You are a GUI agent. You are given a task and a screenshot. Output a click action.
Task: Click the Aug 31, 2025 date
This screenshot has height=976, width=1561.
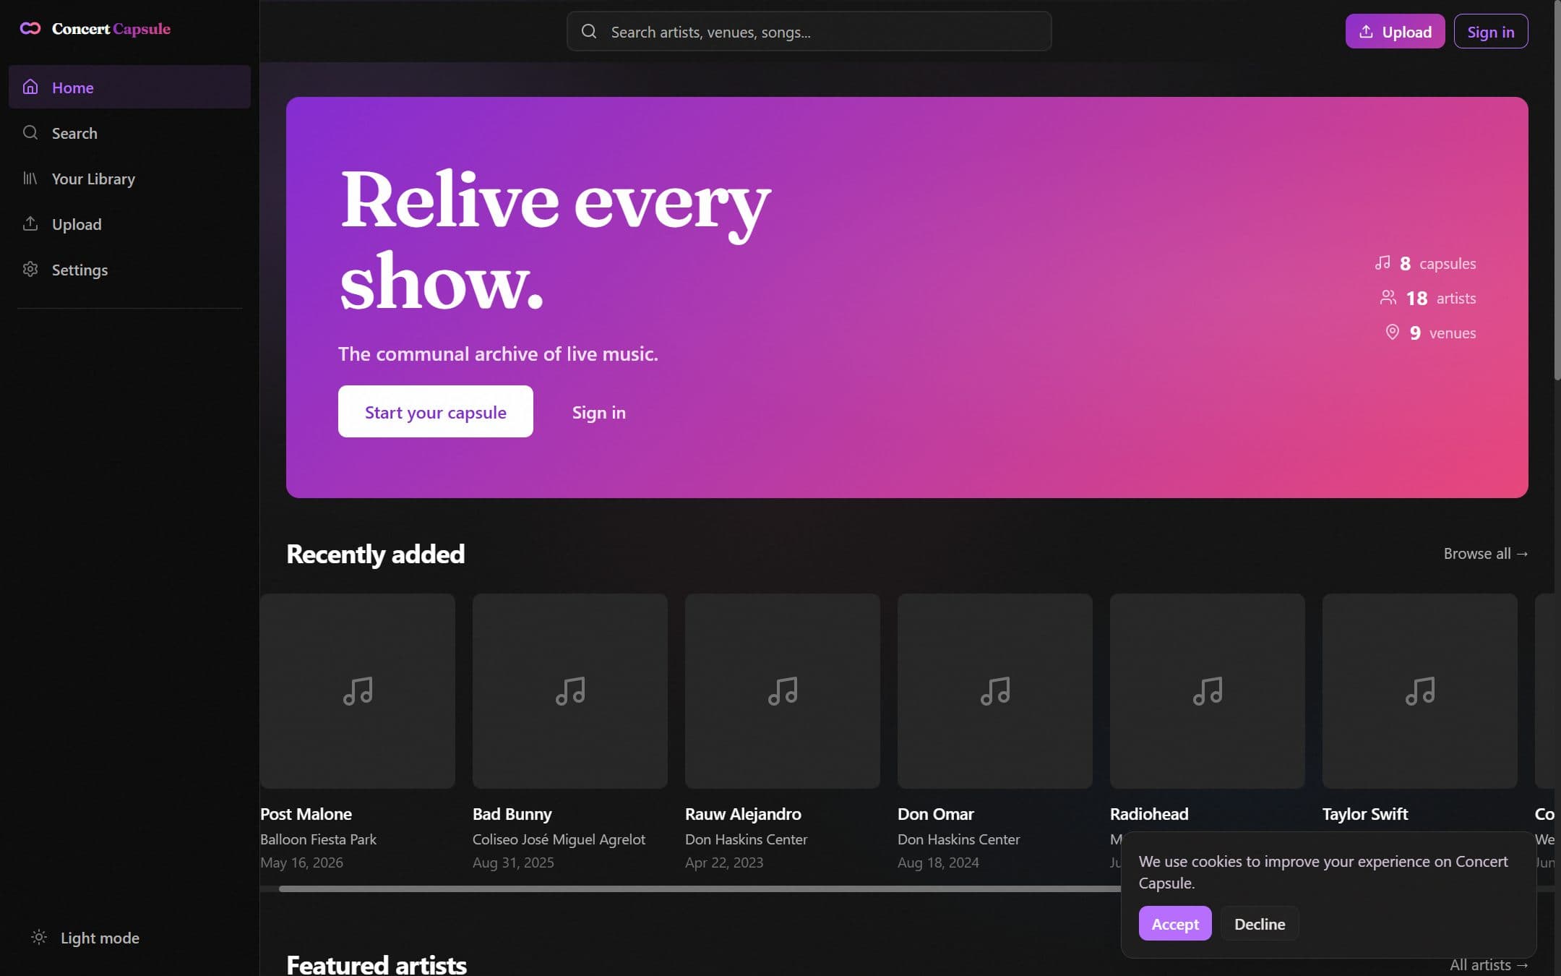(x=513, y=862)
